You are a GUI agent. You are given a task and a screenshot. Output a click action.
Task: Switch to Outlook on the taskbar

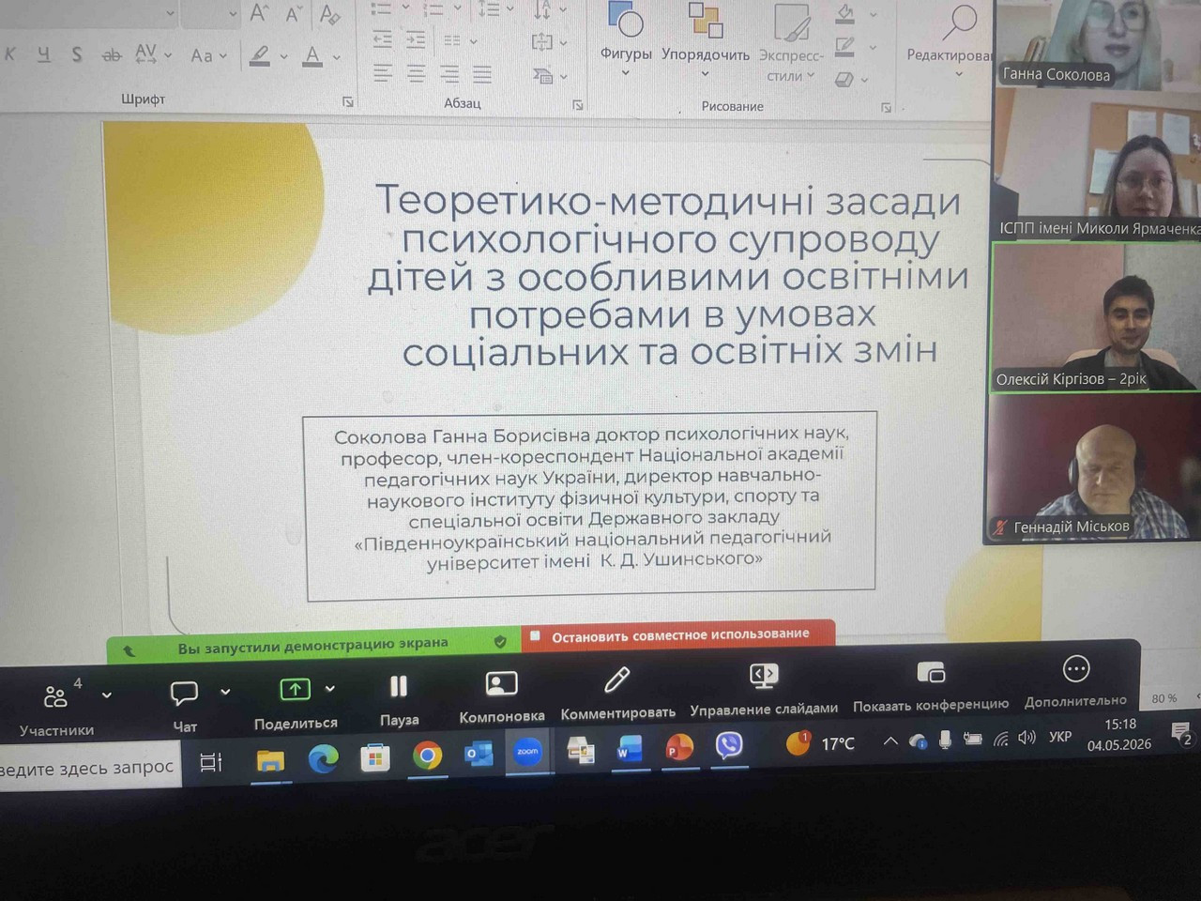(479, 754)
